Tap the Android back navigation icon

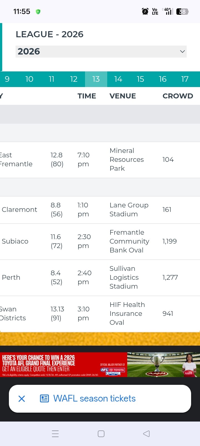146,434
